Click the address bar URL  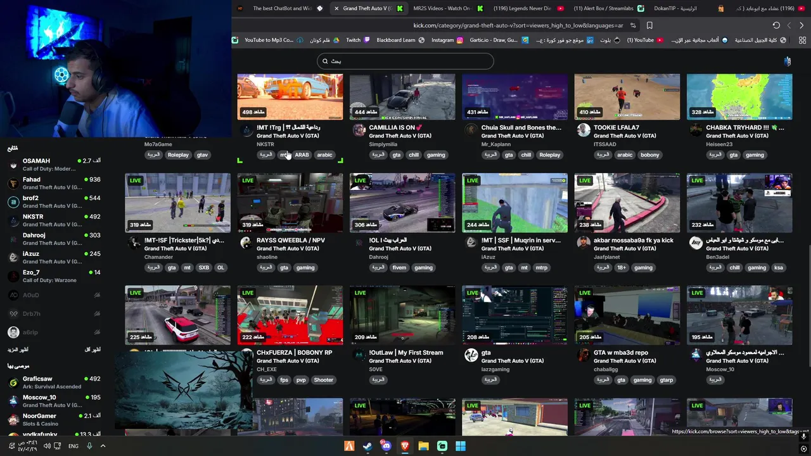(518, 25)
